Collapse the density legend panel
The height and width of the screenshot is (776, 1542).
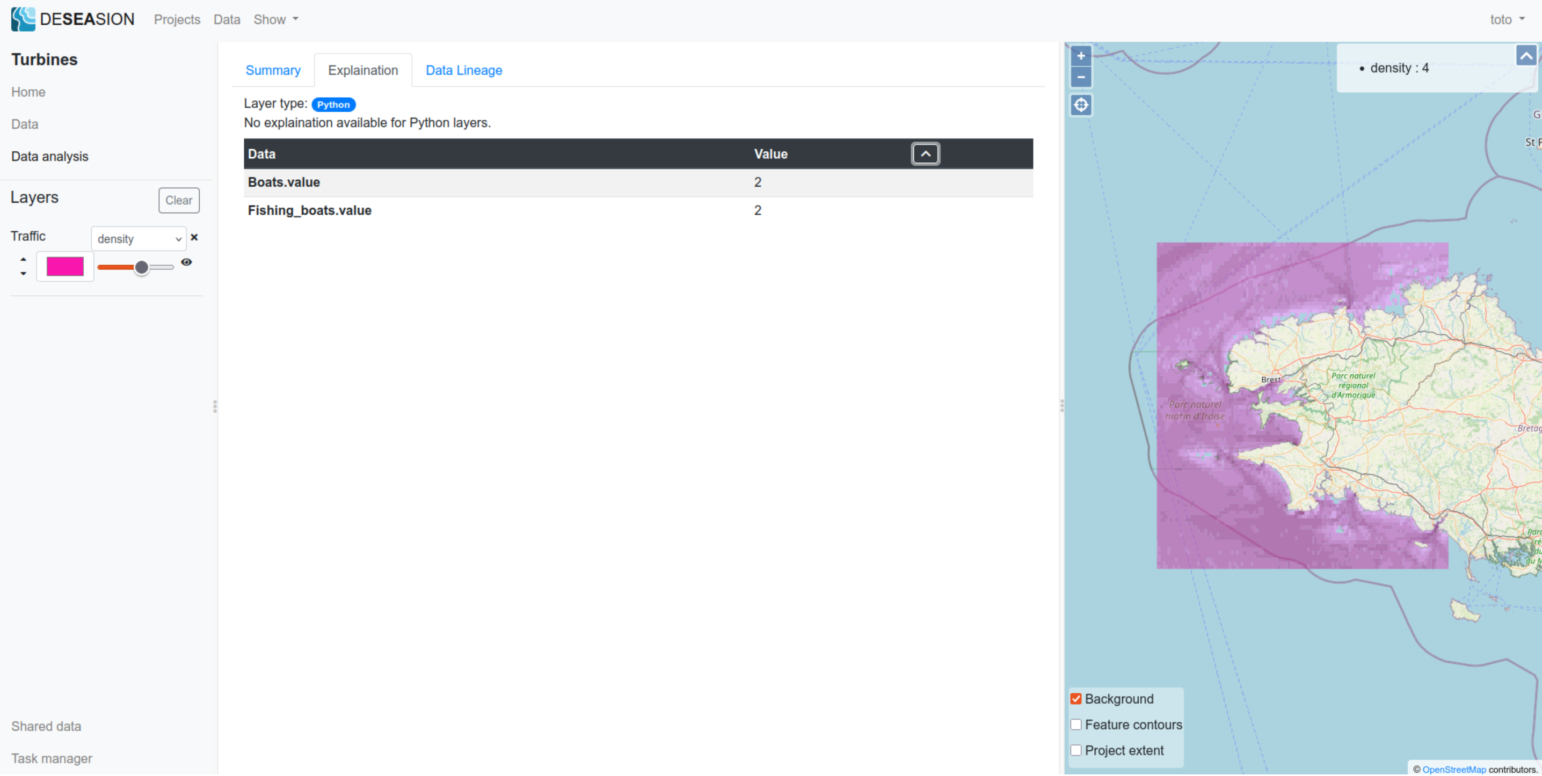1526,56
